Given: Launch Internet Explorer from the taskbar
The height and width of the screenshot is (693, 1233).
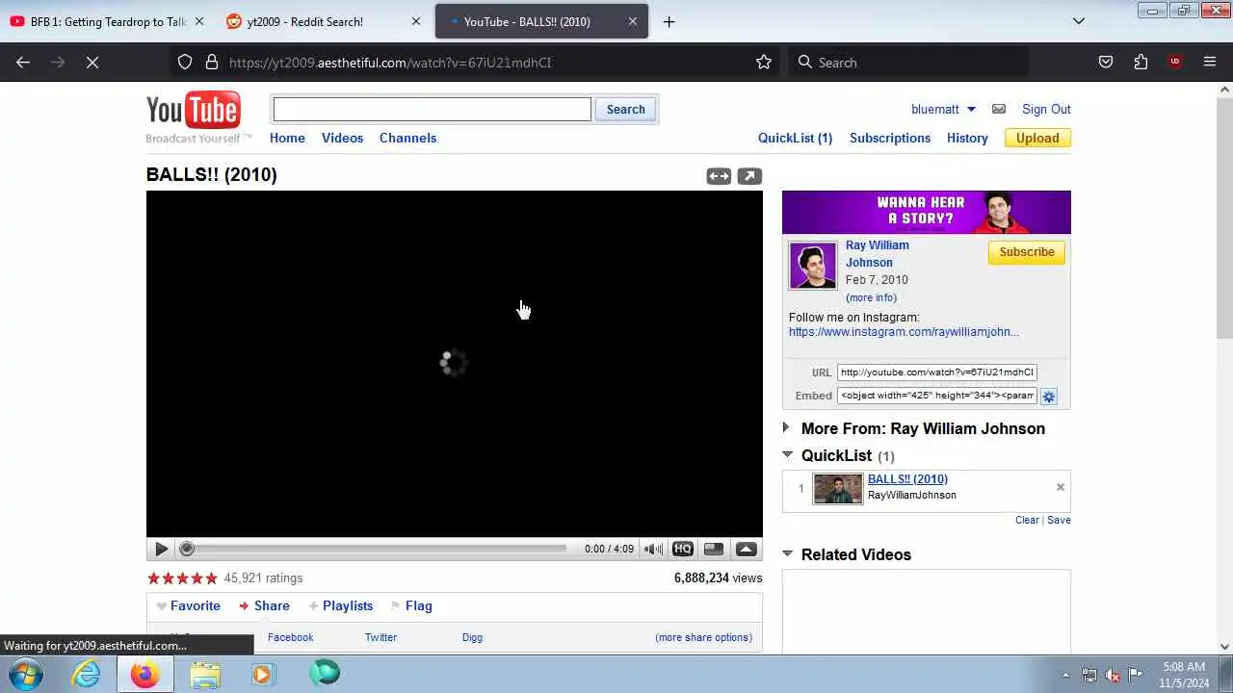Looking at the screenshot, I should [x=87, y=674].
